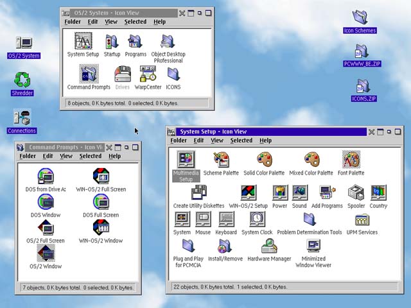Select the PCWWW_BE.ZIP desktop file
This screenshot has width=411, height=308.
tap(362, 51)
